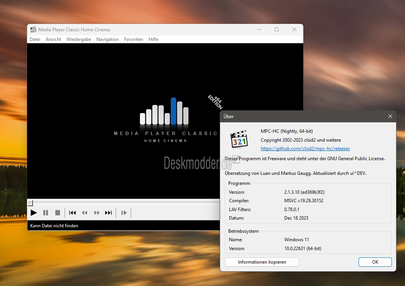Click the Stop playback button

click(58, 213)
